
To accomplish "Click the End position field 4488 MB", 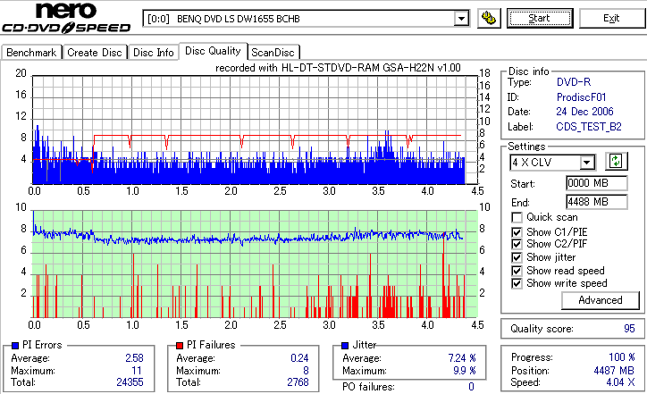I will click(597, 202).
